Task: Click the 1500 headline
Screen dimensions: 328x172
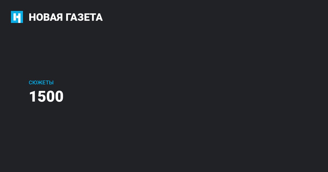Action: pyautogui.click(x=46, y=97)
